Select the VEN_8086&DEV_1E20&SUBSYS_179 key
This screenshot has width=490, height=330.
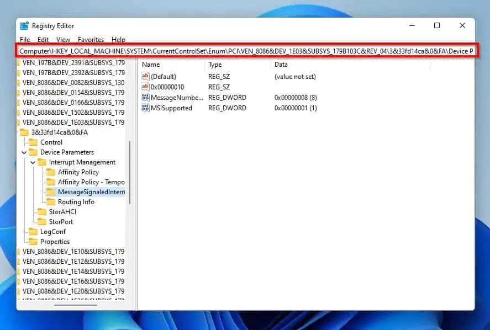[x=74, y=291]
